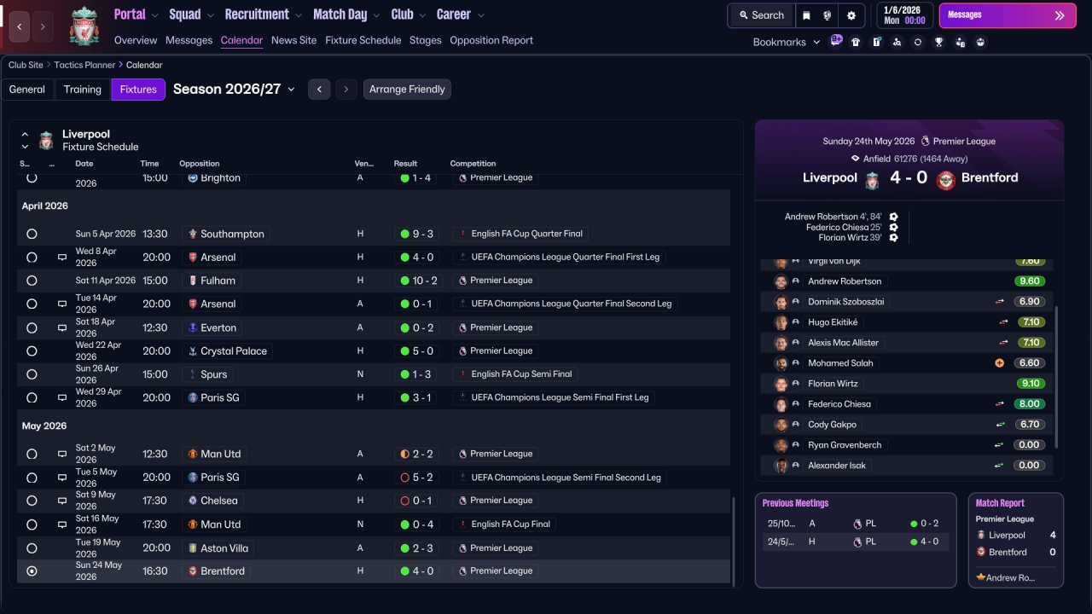
Task: Click the Arrange Friendly button
Action: [407, 90]
